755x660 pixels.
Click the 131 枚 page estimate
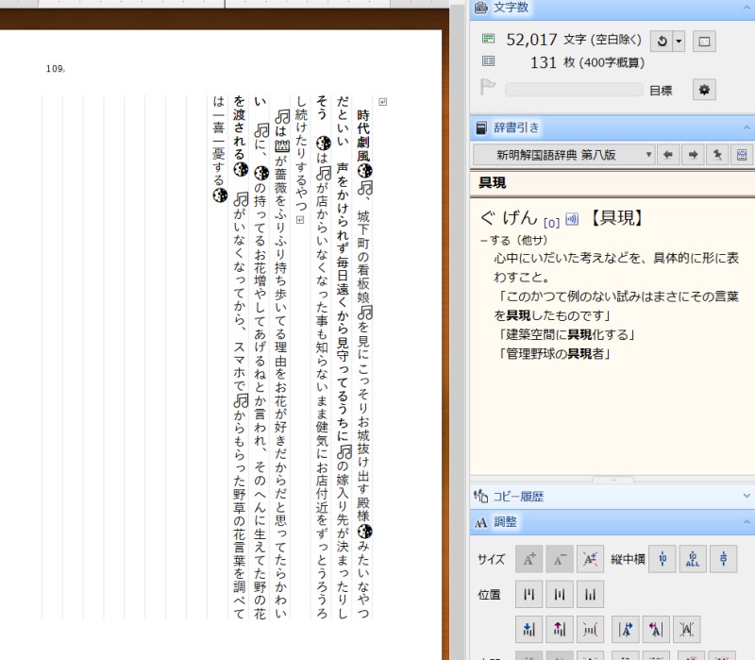(587, 62)
